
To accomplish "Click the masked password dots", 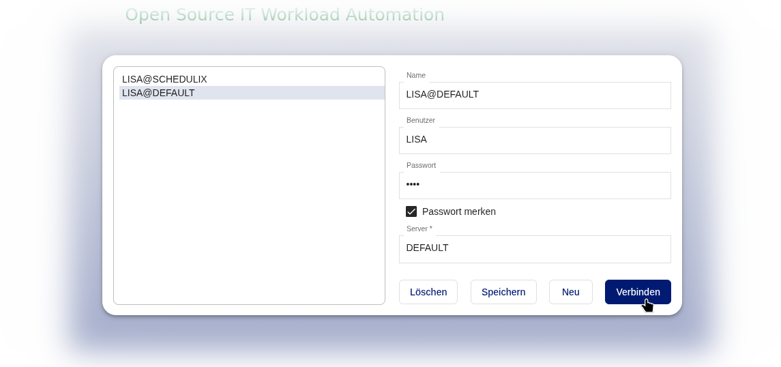I will [x=413, y=185].
